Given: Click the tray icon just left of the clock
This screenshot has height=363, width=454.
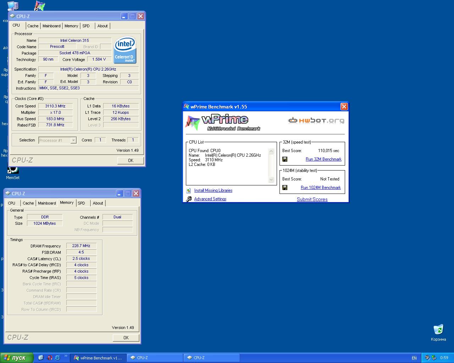Looking at the screenshot, I should tap(434, 358).
